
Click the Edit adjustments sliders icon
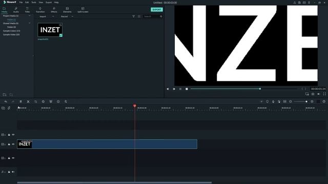66,102
